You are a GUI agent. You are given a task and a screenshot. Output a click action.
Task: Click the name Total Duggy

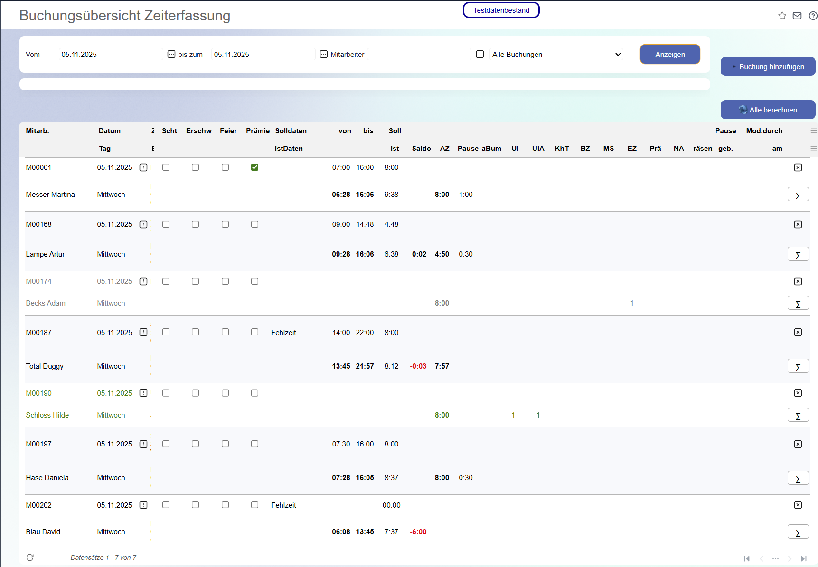[45, 366]
